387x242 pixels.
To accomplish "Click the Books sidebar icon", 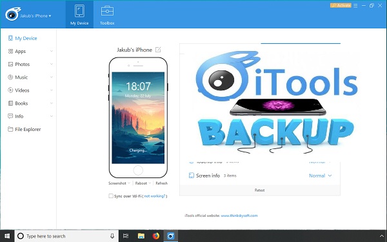I will pos(10,103).
